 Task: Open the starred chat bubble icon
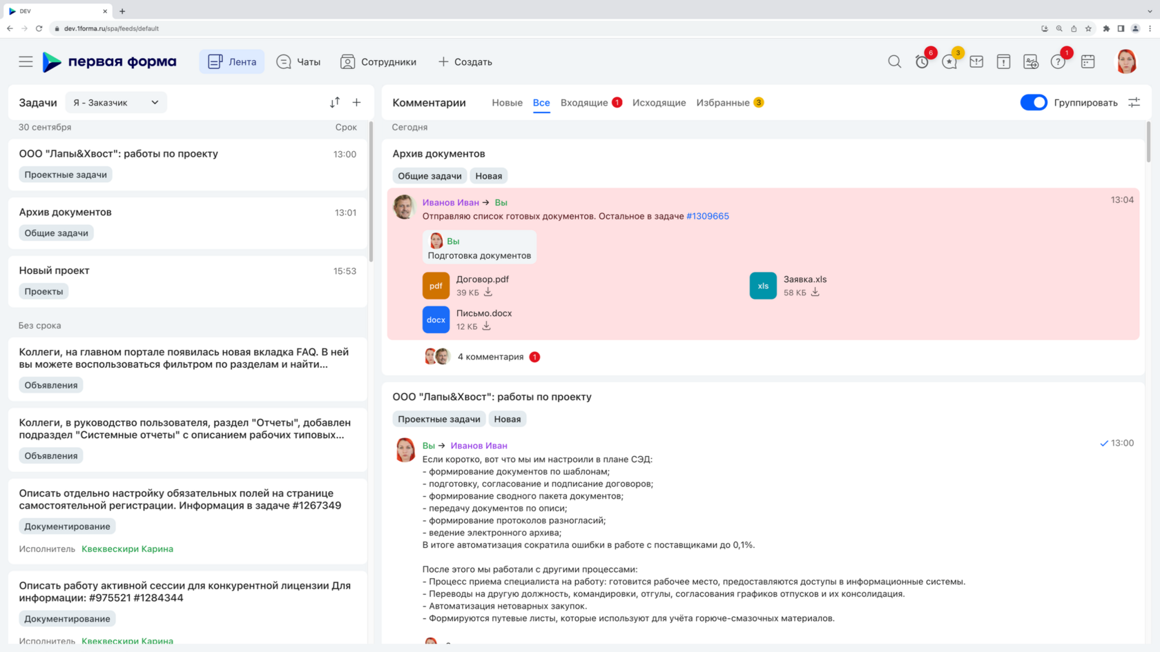(x=949, y=61)
